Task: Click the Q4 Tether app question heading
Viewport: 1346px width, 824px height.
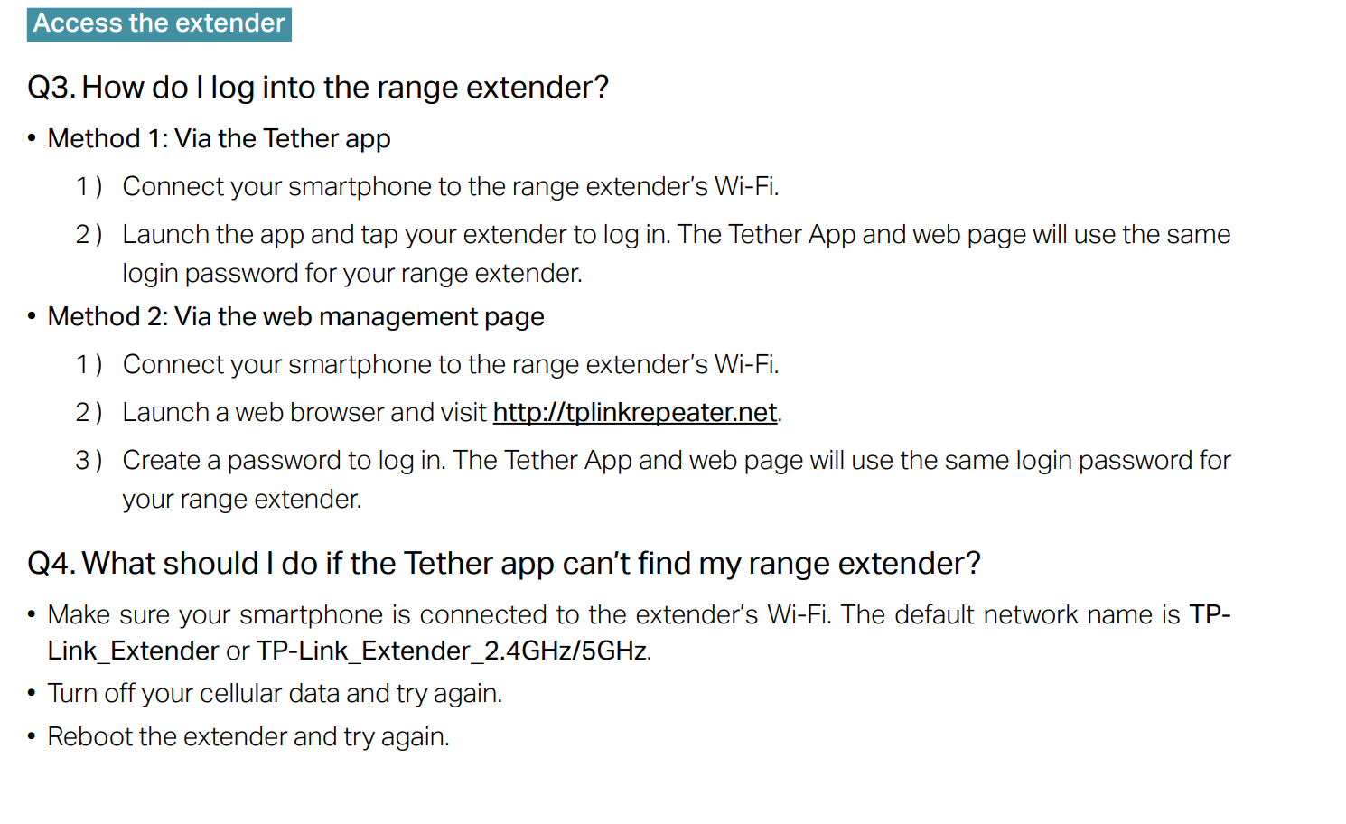Action: pyautogui.click(x=504, y=564)
